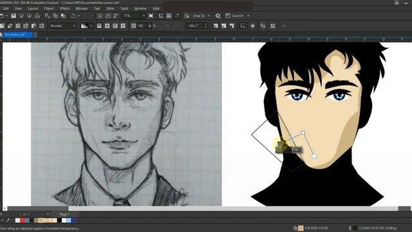The image size is (412, 232).
Task: Click the fill bucket icon in status bar
Action: tap(295, 228)
